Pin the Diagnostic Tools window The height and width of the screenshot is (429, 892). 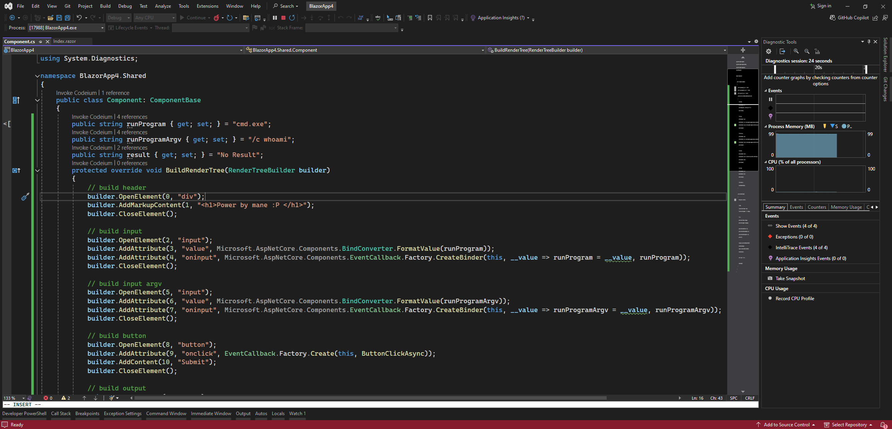(x=869, y=42)
